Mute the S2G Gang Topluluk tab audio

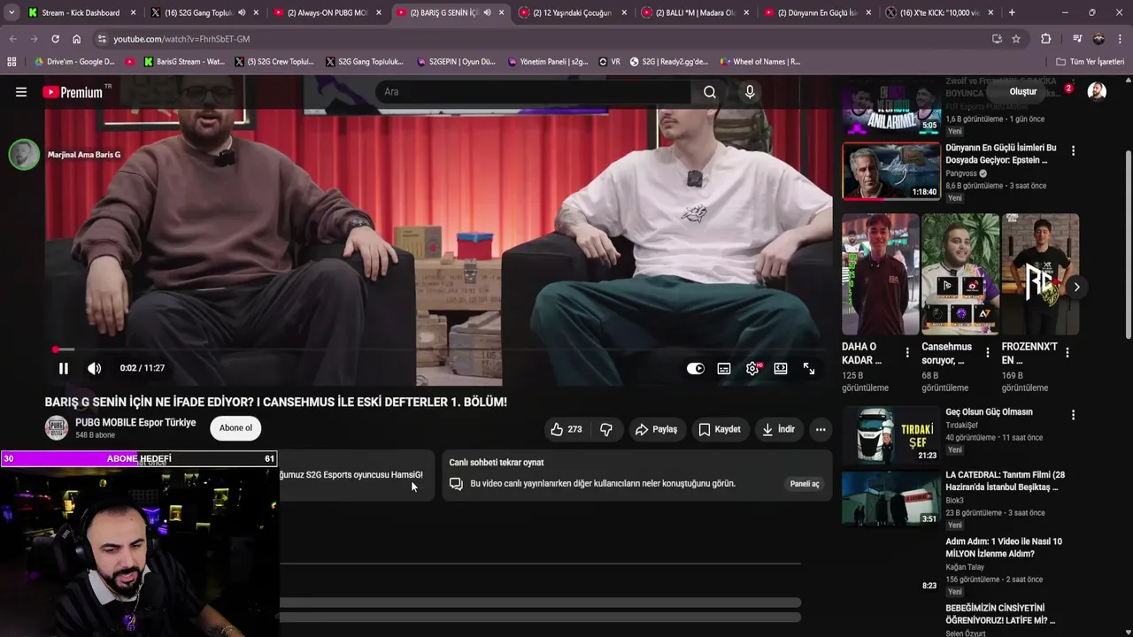(242, 12)
